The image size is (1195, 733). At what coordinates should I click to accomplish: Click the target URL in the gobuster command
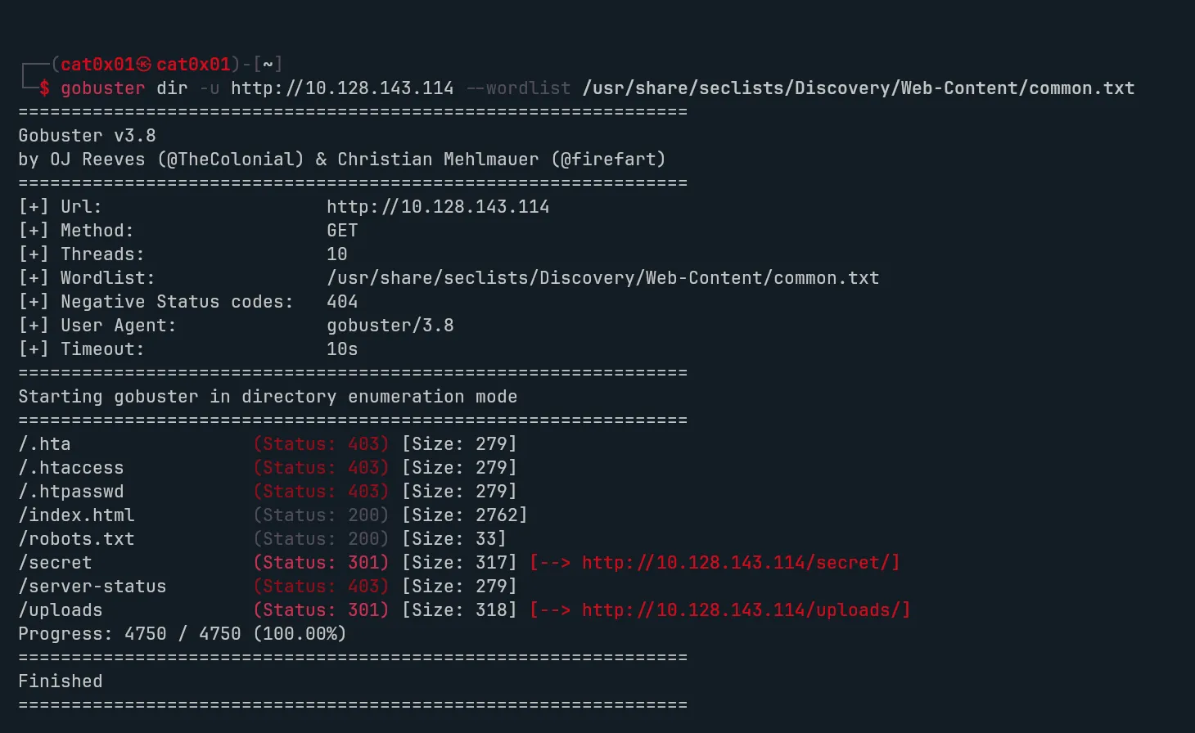pos(341,88)
